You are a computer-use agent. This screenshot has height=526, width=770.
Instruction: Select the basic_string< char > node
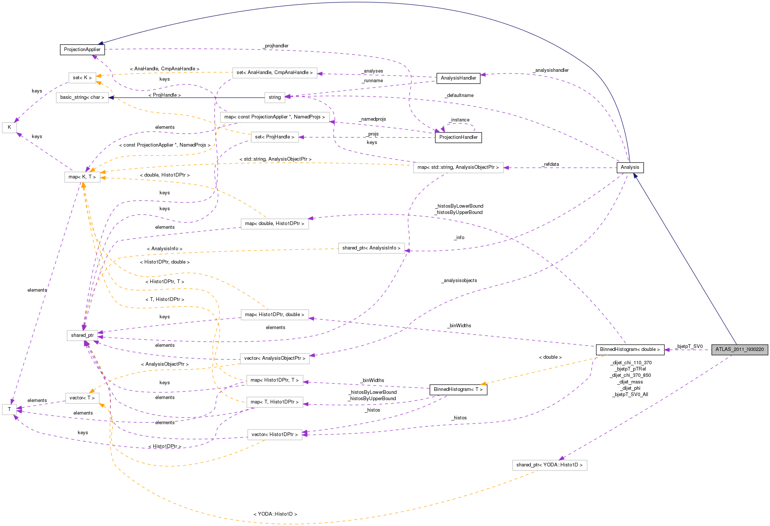[82, 97]
